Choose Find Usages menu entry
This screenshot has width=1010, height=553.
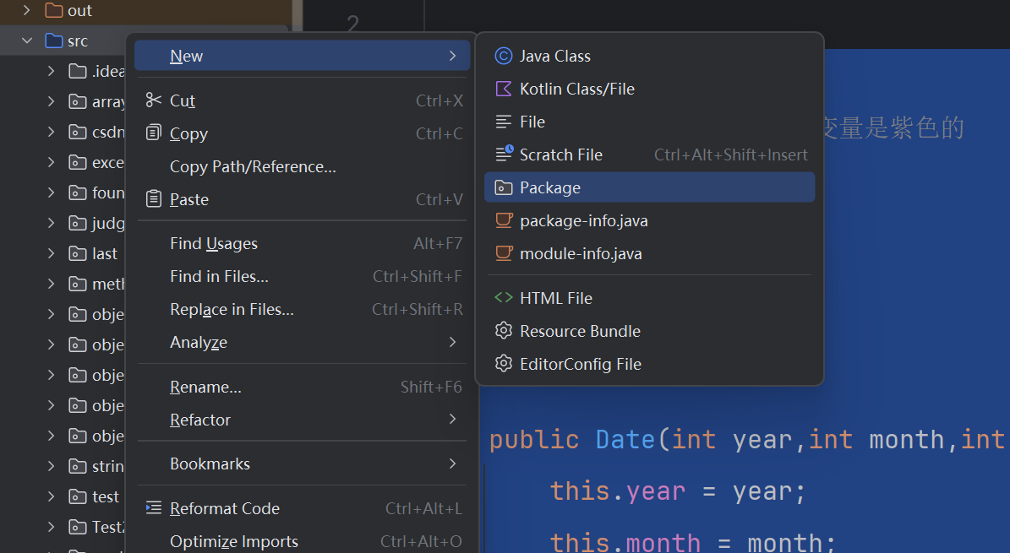pos(302,242)
